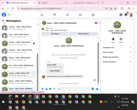137x110 pixels.
Task: Mute the conversation with the bell icon
Action: coord(113,39)
